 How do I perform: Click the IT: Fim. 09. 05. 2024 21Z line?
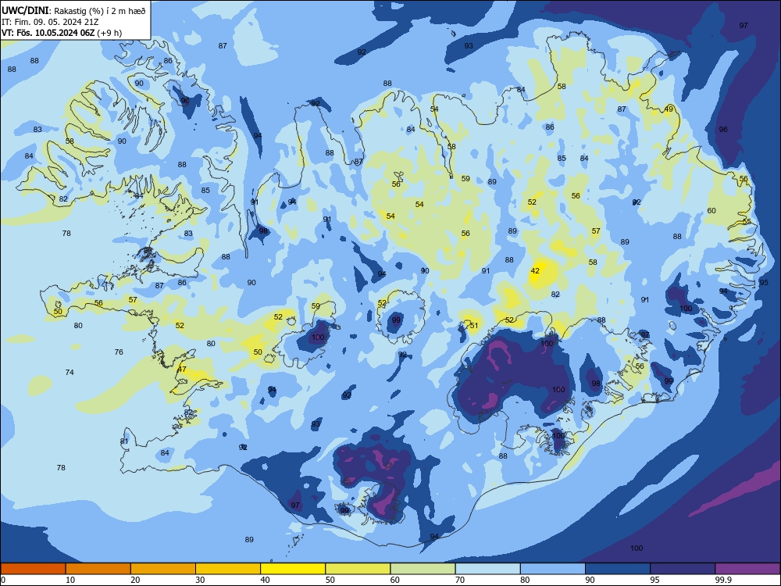50,22
